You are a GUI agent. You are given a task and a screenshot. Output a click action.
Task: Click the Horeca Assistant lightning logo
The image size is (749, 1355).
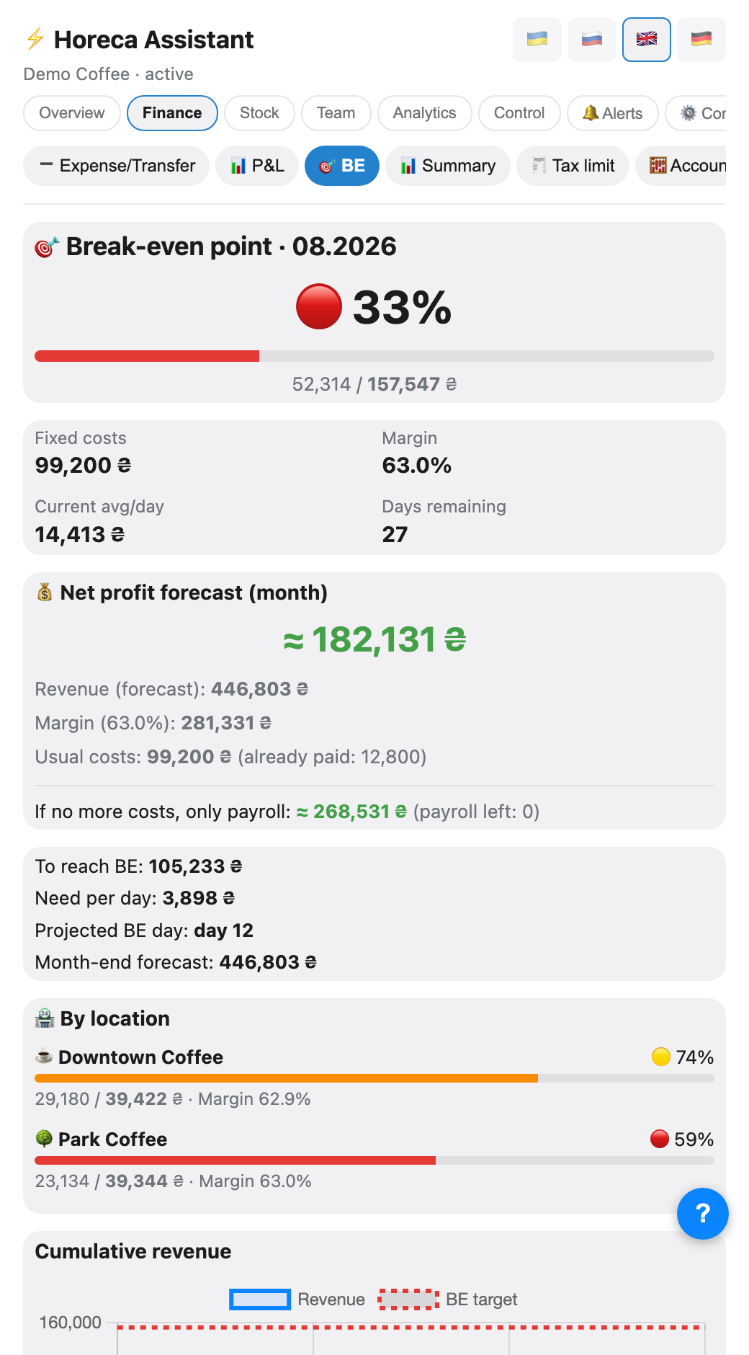(x=35, y=39)
